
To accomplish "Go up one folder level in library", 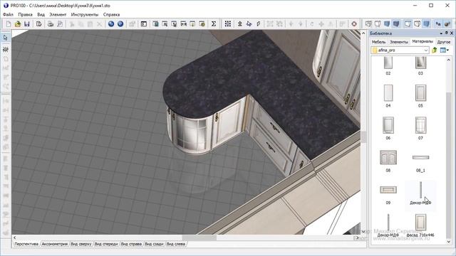I will [x=435, y=50].
